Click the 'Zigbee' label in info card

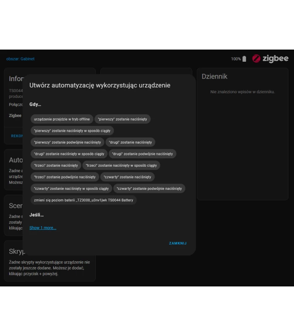15,115
